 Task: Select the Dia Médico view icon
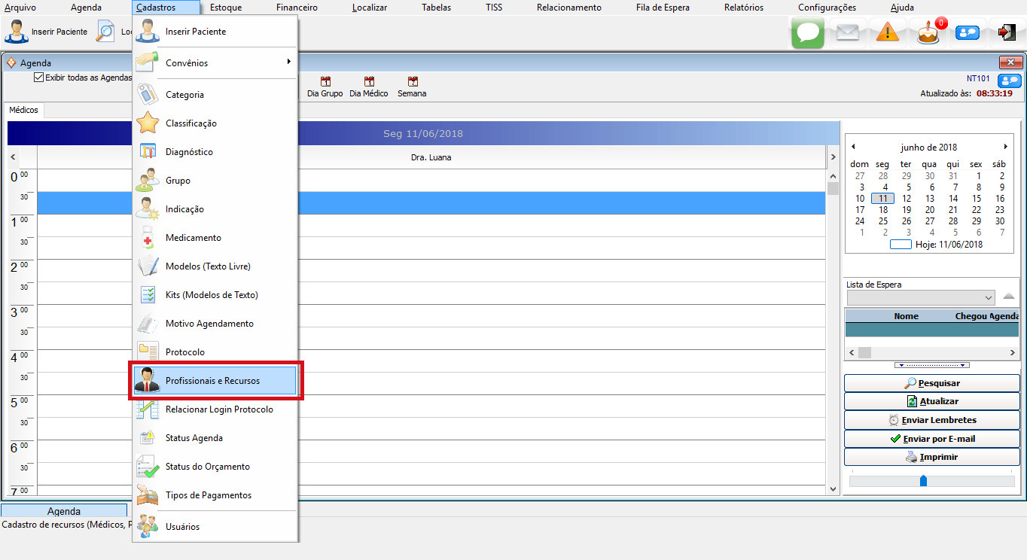(369, 87)
